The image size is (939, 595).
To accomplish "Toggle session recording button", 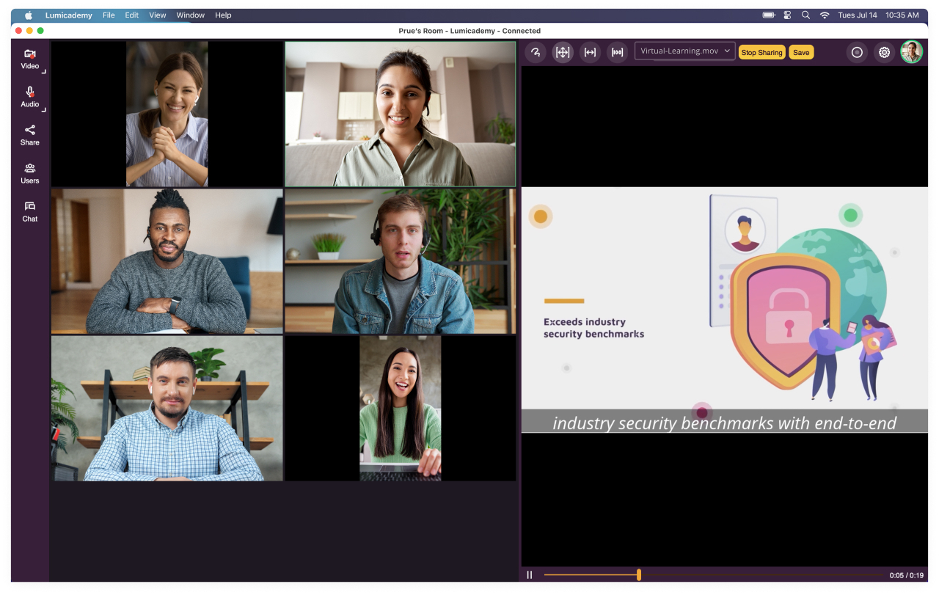I will 857,52.
